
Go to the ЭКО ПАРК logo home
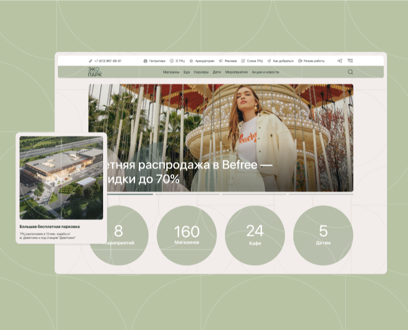95,72
